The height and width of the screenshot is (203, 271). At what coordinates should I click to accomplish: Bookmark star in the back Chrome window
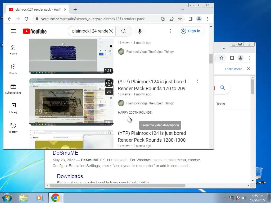point(222,58)
